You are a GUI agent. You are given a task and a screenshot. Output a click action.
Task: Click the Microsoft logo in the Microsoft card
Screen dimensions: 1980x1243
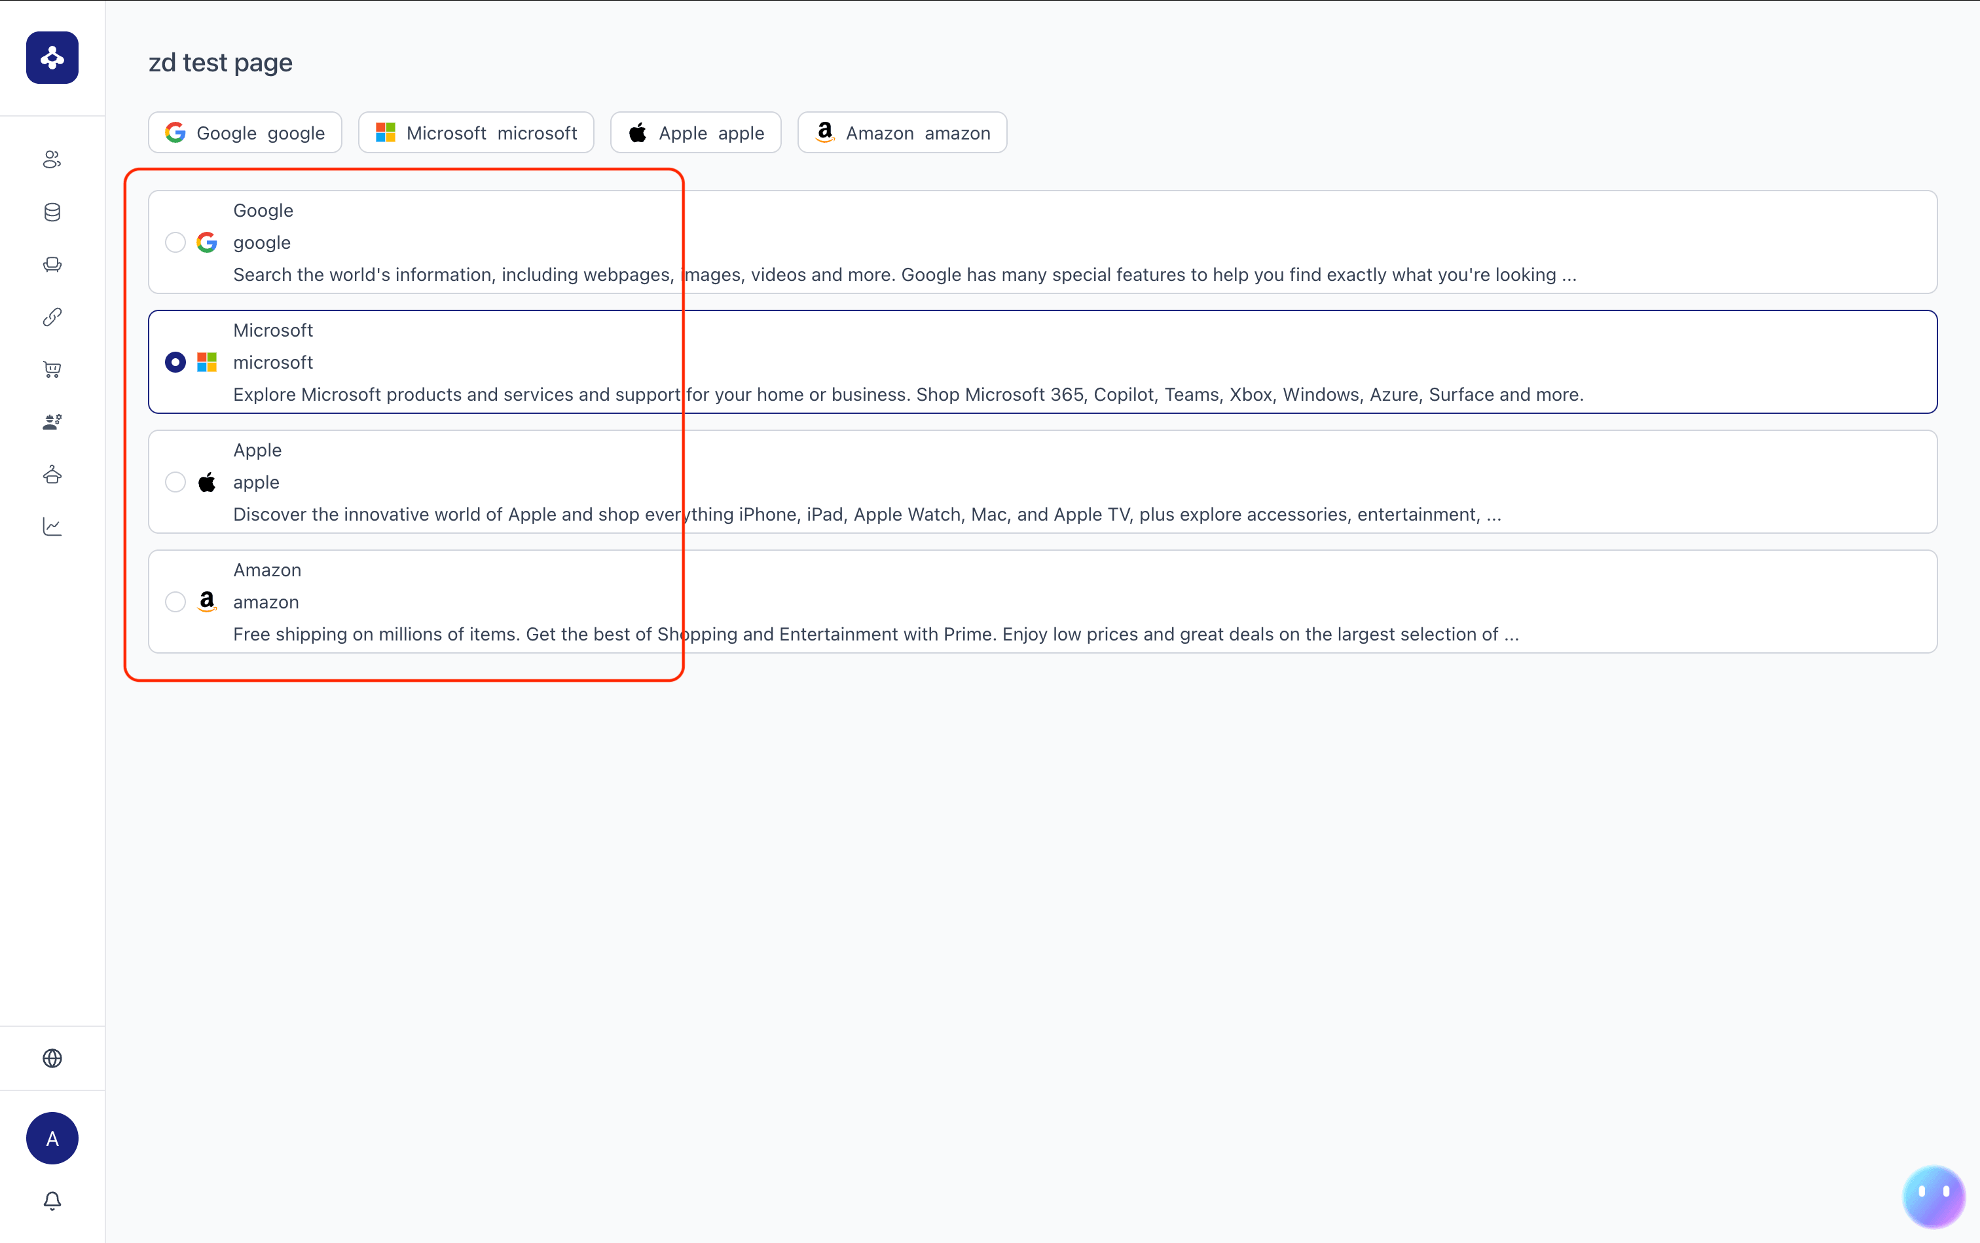pyautogui.click(x=207, y=363)
